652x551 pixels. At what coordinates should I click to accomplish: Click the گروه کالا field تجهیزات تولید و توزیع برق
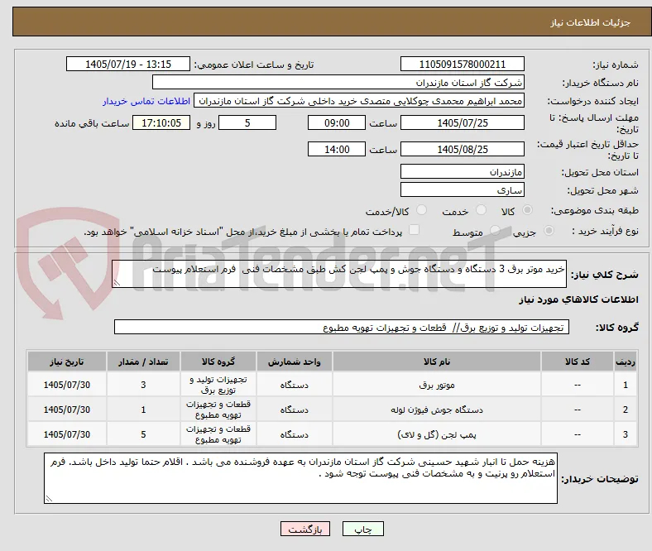click(342, 327)
